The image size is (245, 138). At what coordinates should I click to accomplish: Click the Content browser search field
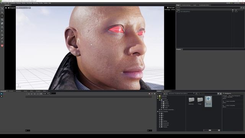point(207,94)
